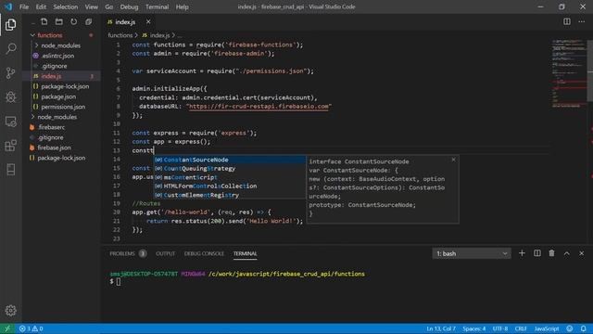Open .eslintrc.json in explorer
This screenshot has height=334, width=593.
57,56
